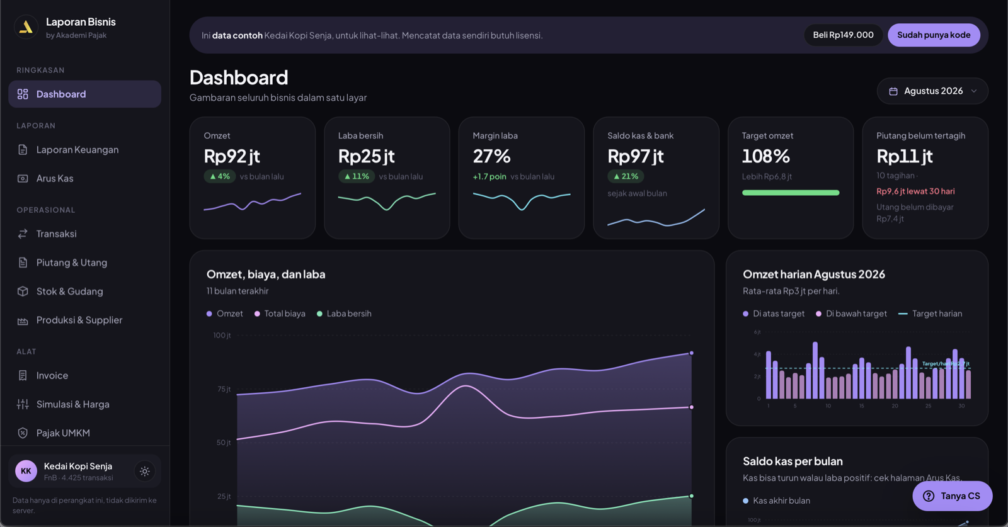Click the KK avatar of Kedai Kopi Senja

tap(26, 471)
